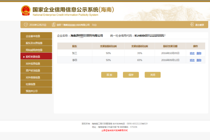Screen dimensions: 210x140
Task: Open 社保信息 in the sidebar
Action: (x=36, y=84)
